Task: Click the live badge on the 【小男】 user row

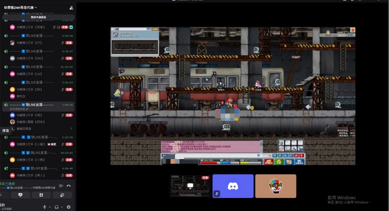Action: (69, 160)
